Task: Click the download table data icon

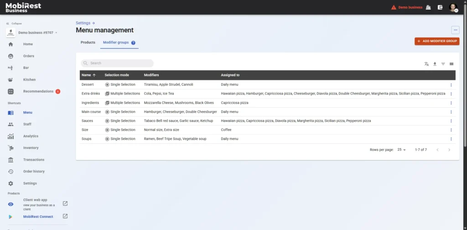Action: coord(435,64)
